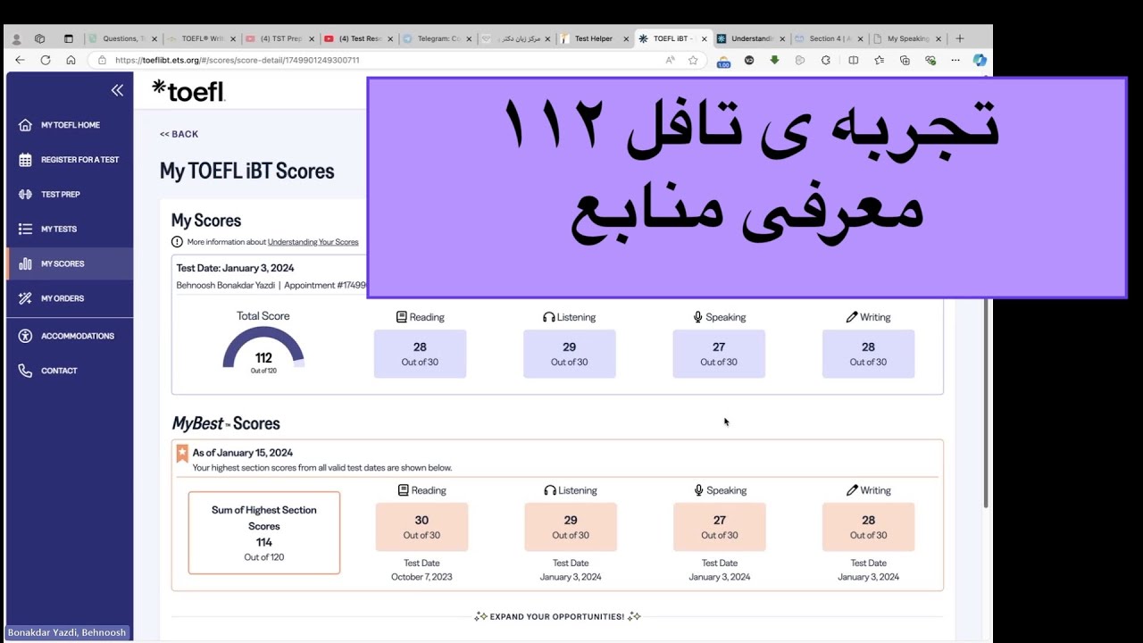1143x643 pixels.
Task: Open My Tests in the sidebar
Action: (x=69, y=230)
